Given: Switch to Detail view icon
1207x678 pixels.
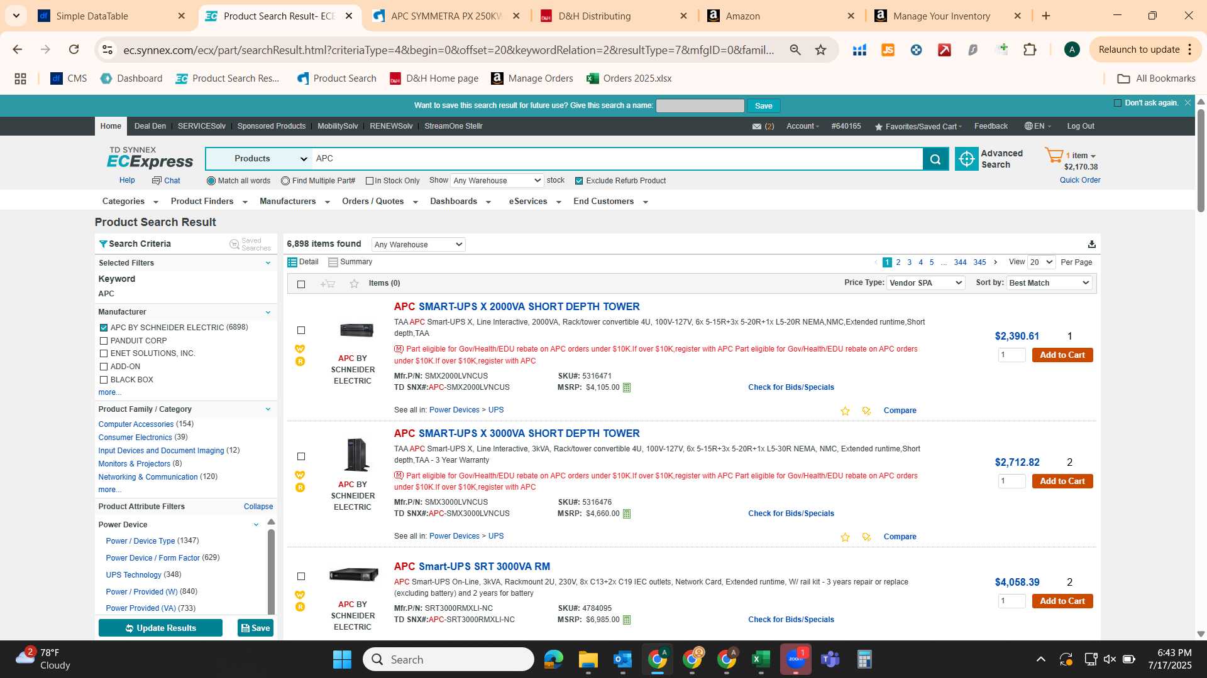Looking at the screenshot, I should point(292,262).
